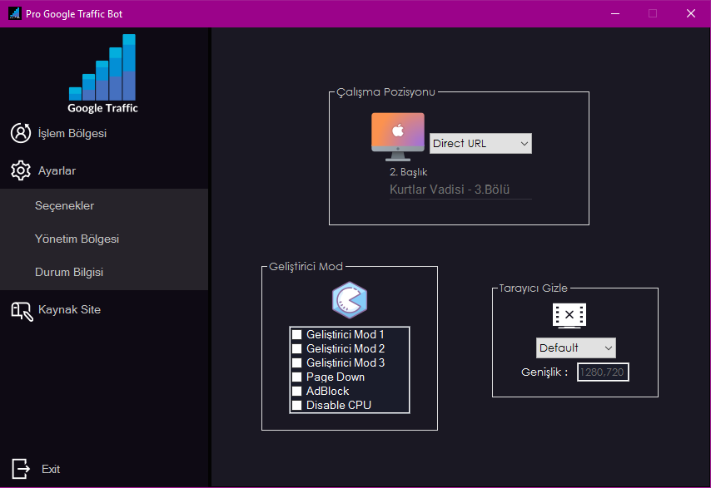Check the Disable CPU option
Viewport: 711px width, 488px height.
point(296,405)
